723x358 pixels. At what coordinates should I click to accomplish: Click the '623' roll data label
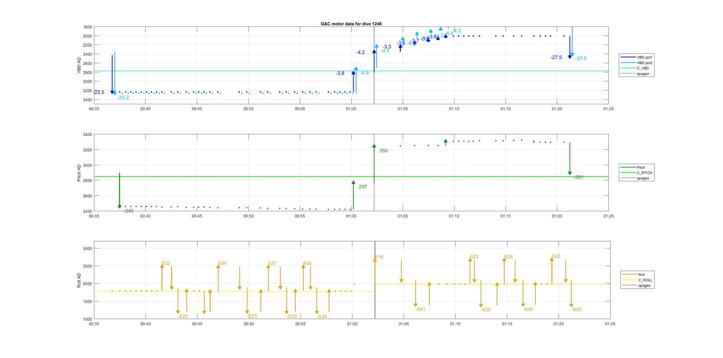[x=474, y=257]
